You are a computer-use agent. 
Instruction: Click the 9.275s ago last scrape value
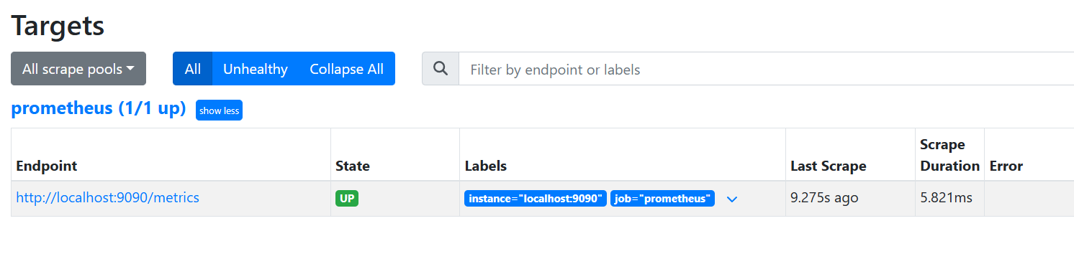[x=824, y=197]
